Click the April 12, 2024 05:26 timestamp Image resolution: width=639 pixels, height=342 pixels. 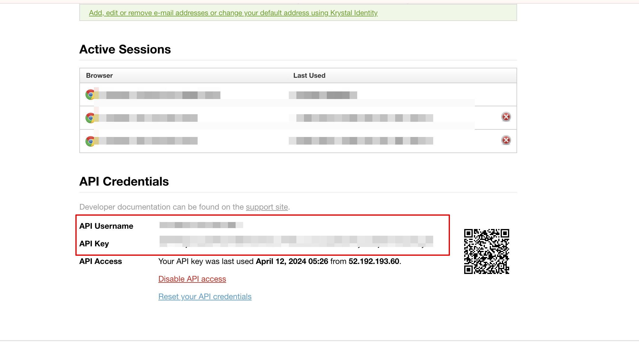click(x=292, y=261)
